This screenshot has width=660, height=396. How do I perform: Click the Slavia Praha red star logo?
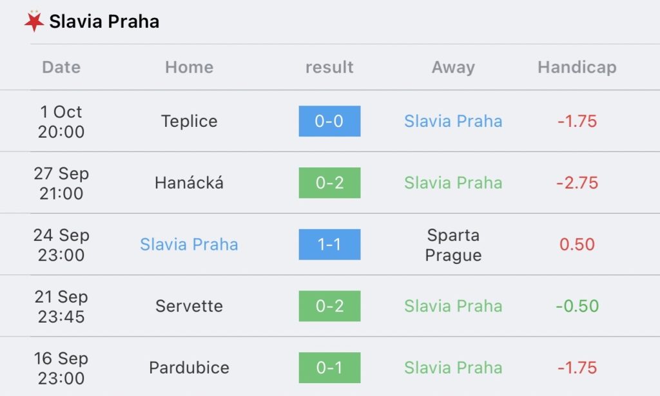click(x=34, y=21)
